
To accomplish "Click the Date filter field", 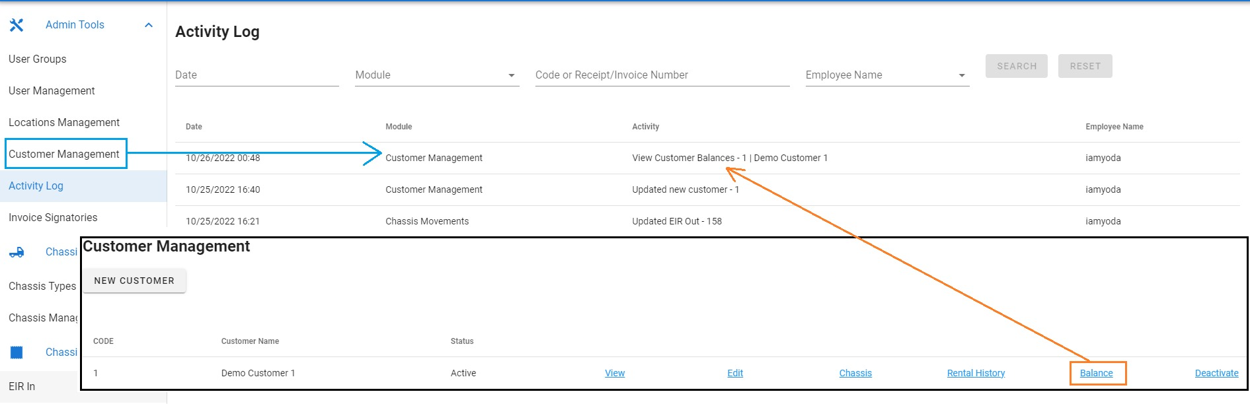I will pos(256,75).
